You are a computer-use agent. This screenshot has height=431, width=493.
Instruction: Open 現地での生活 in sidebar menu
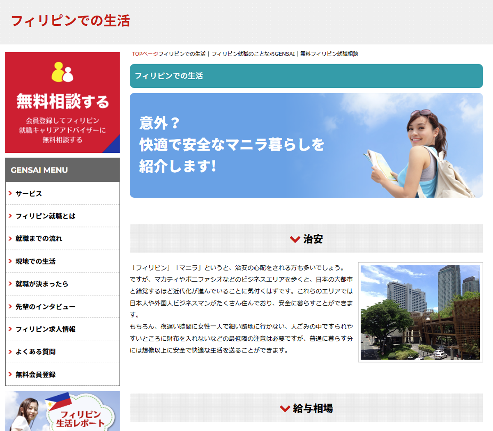pos(35,261)
